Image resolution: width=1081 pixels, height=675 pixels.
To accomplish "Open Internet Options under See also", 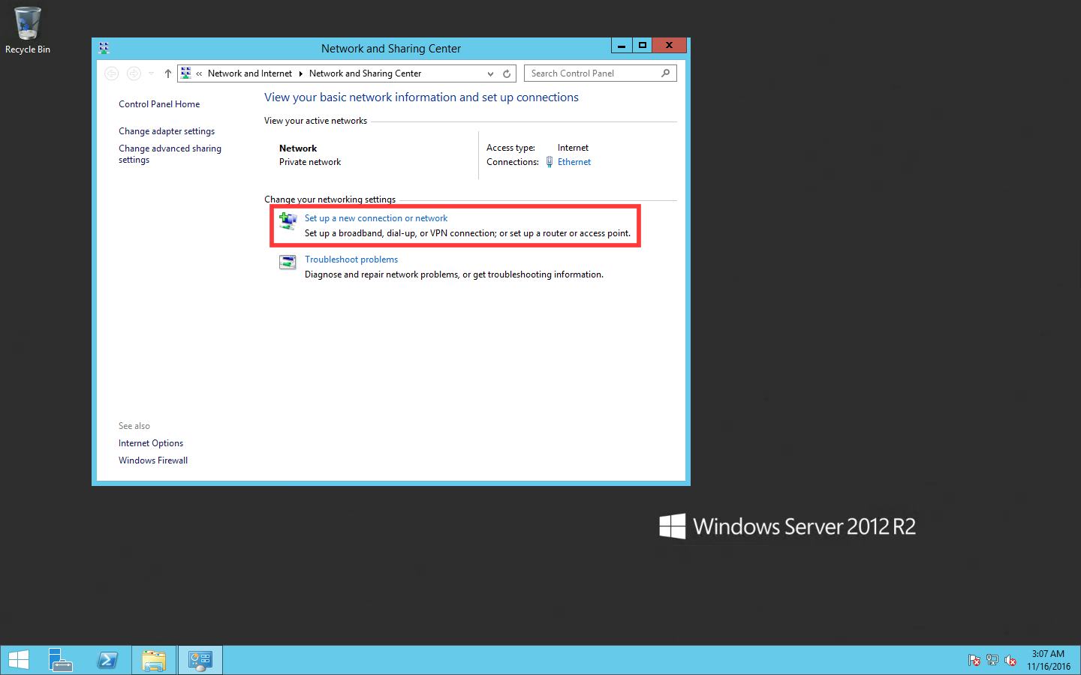I will click(151, 443).
